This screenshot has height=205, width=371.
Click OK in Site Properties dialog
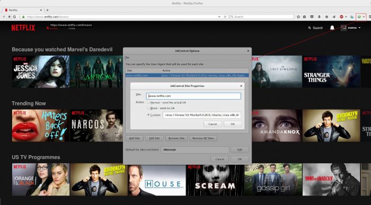point(233,124)
